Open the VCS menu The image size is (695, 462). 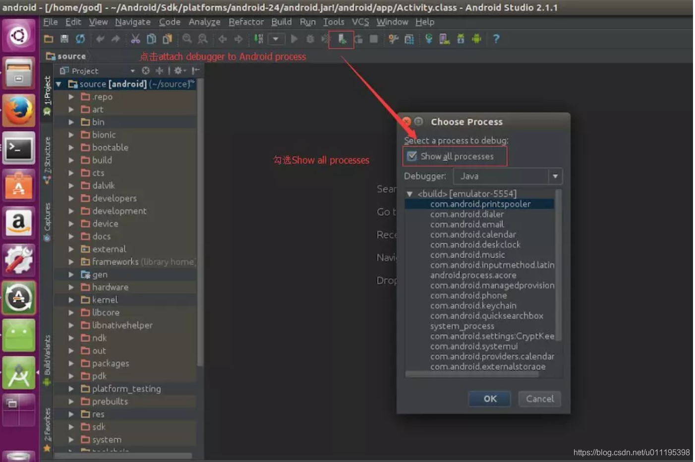(x=360, y=22)
